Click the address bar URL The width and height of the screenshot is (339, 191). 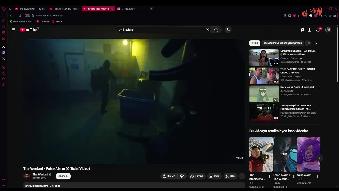coord(50,16)
